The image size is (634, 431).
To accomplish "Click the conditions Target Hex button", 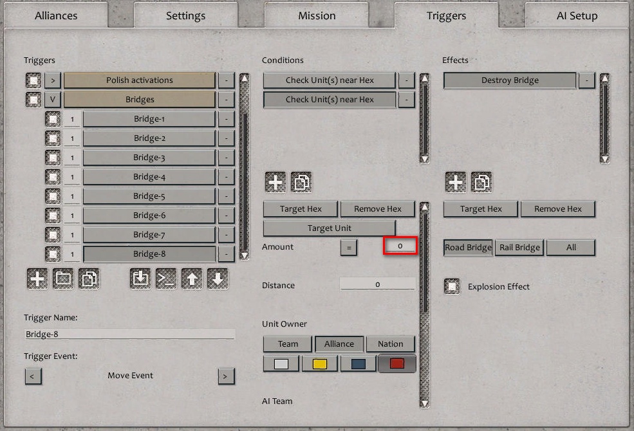I will pos(301,209).
